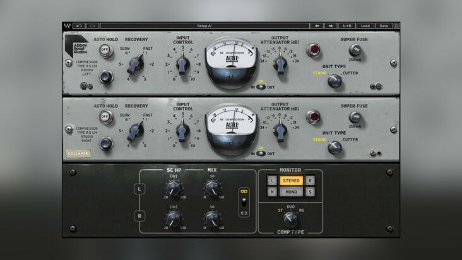
Task: Open the toolbar menu icon next to Save
Action: [396, 26]
